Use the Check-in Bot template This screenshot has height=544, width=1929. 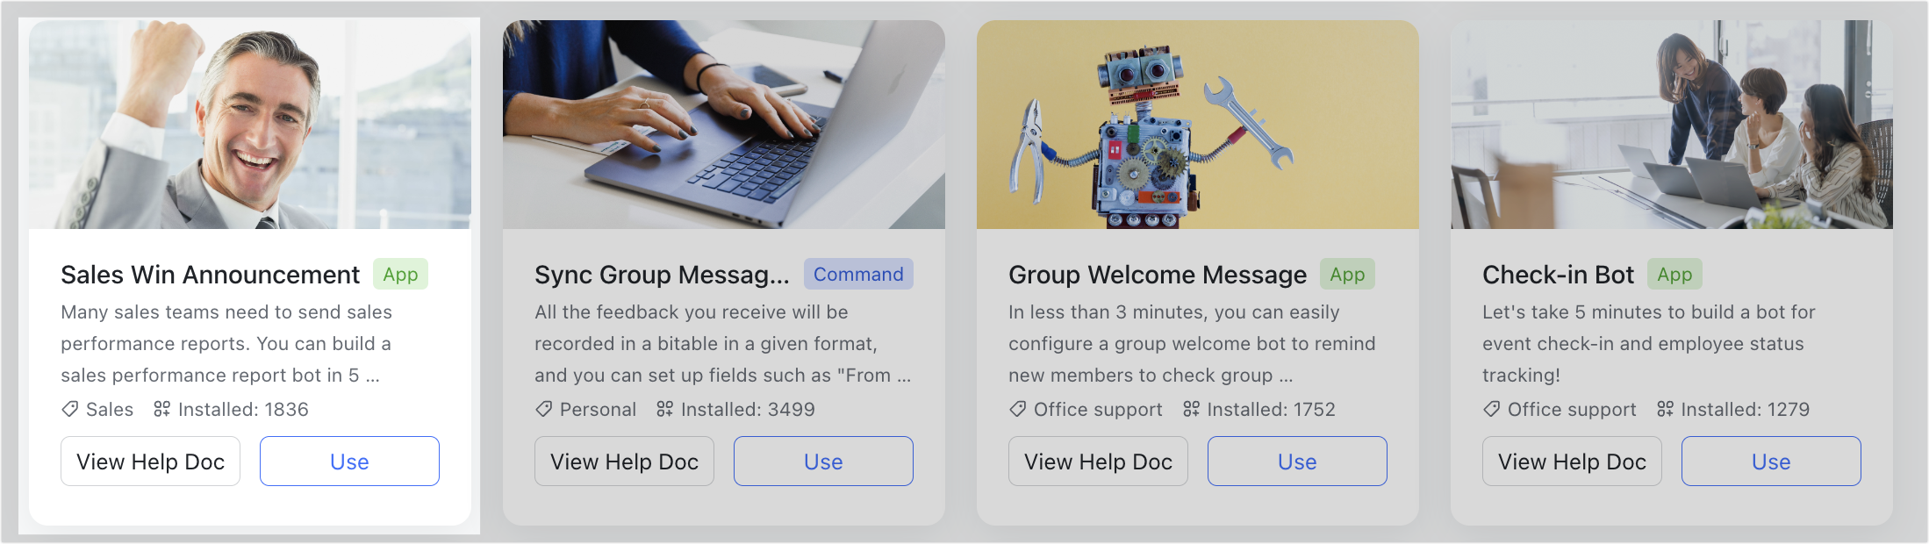click(1771, 462)
